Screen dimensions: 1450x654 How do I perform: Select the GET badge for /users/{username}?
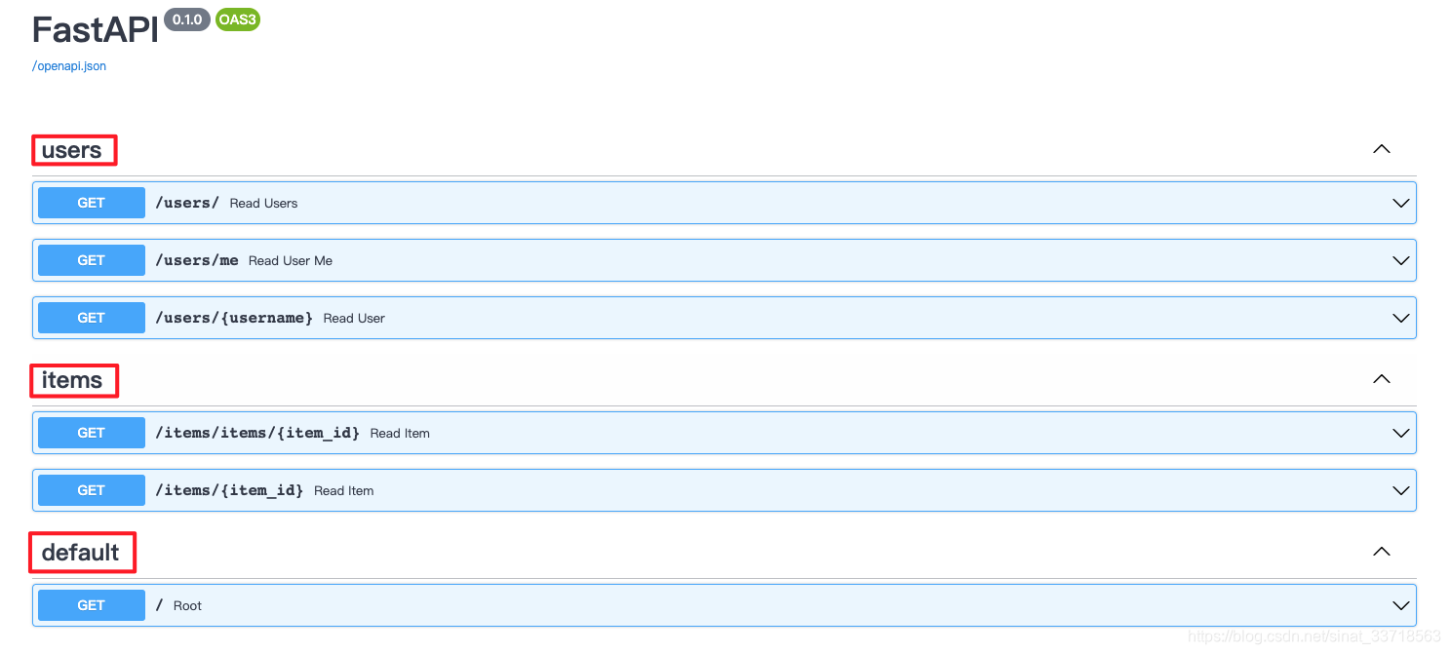pos(90,318)
